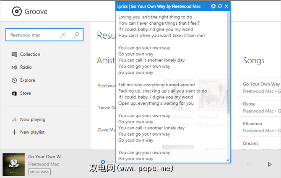The image size is (281, 178).
Task: Click the lyrics panel resize grip
Action: [228, 160]
